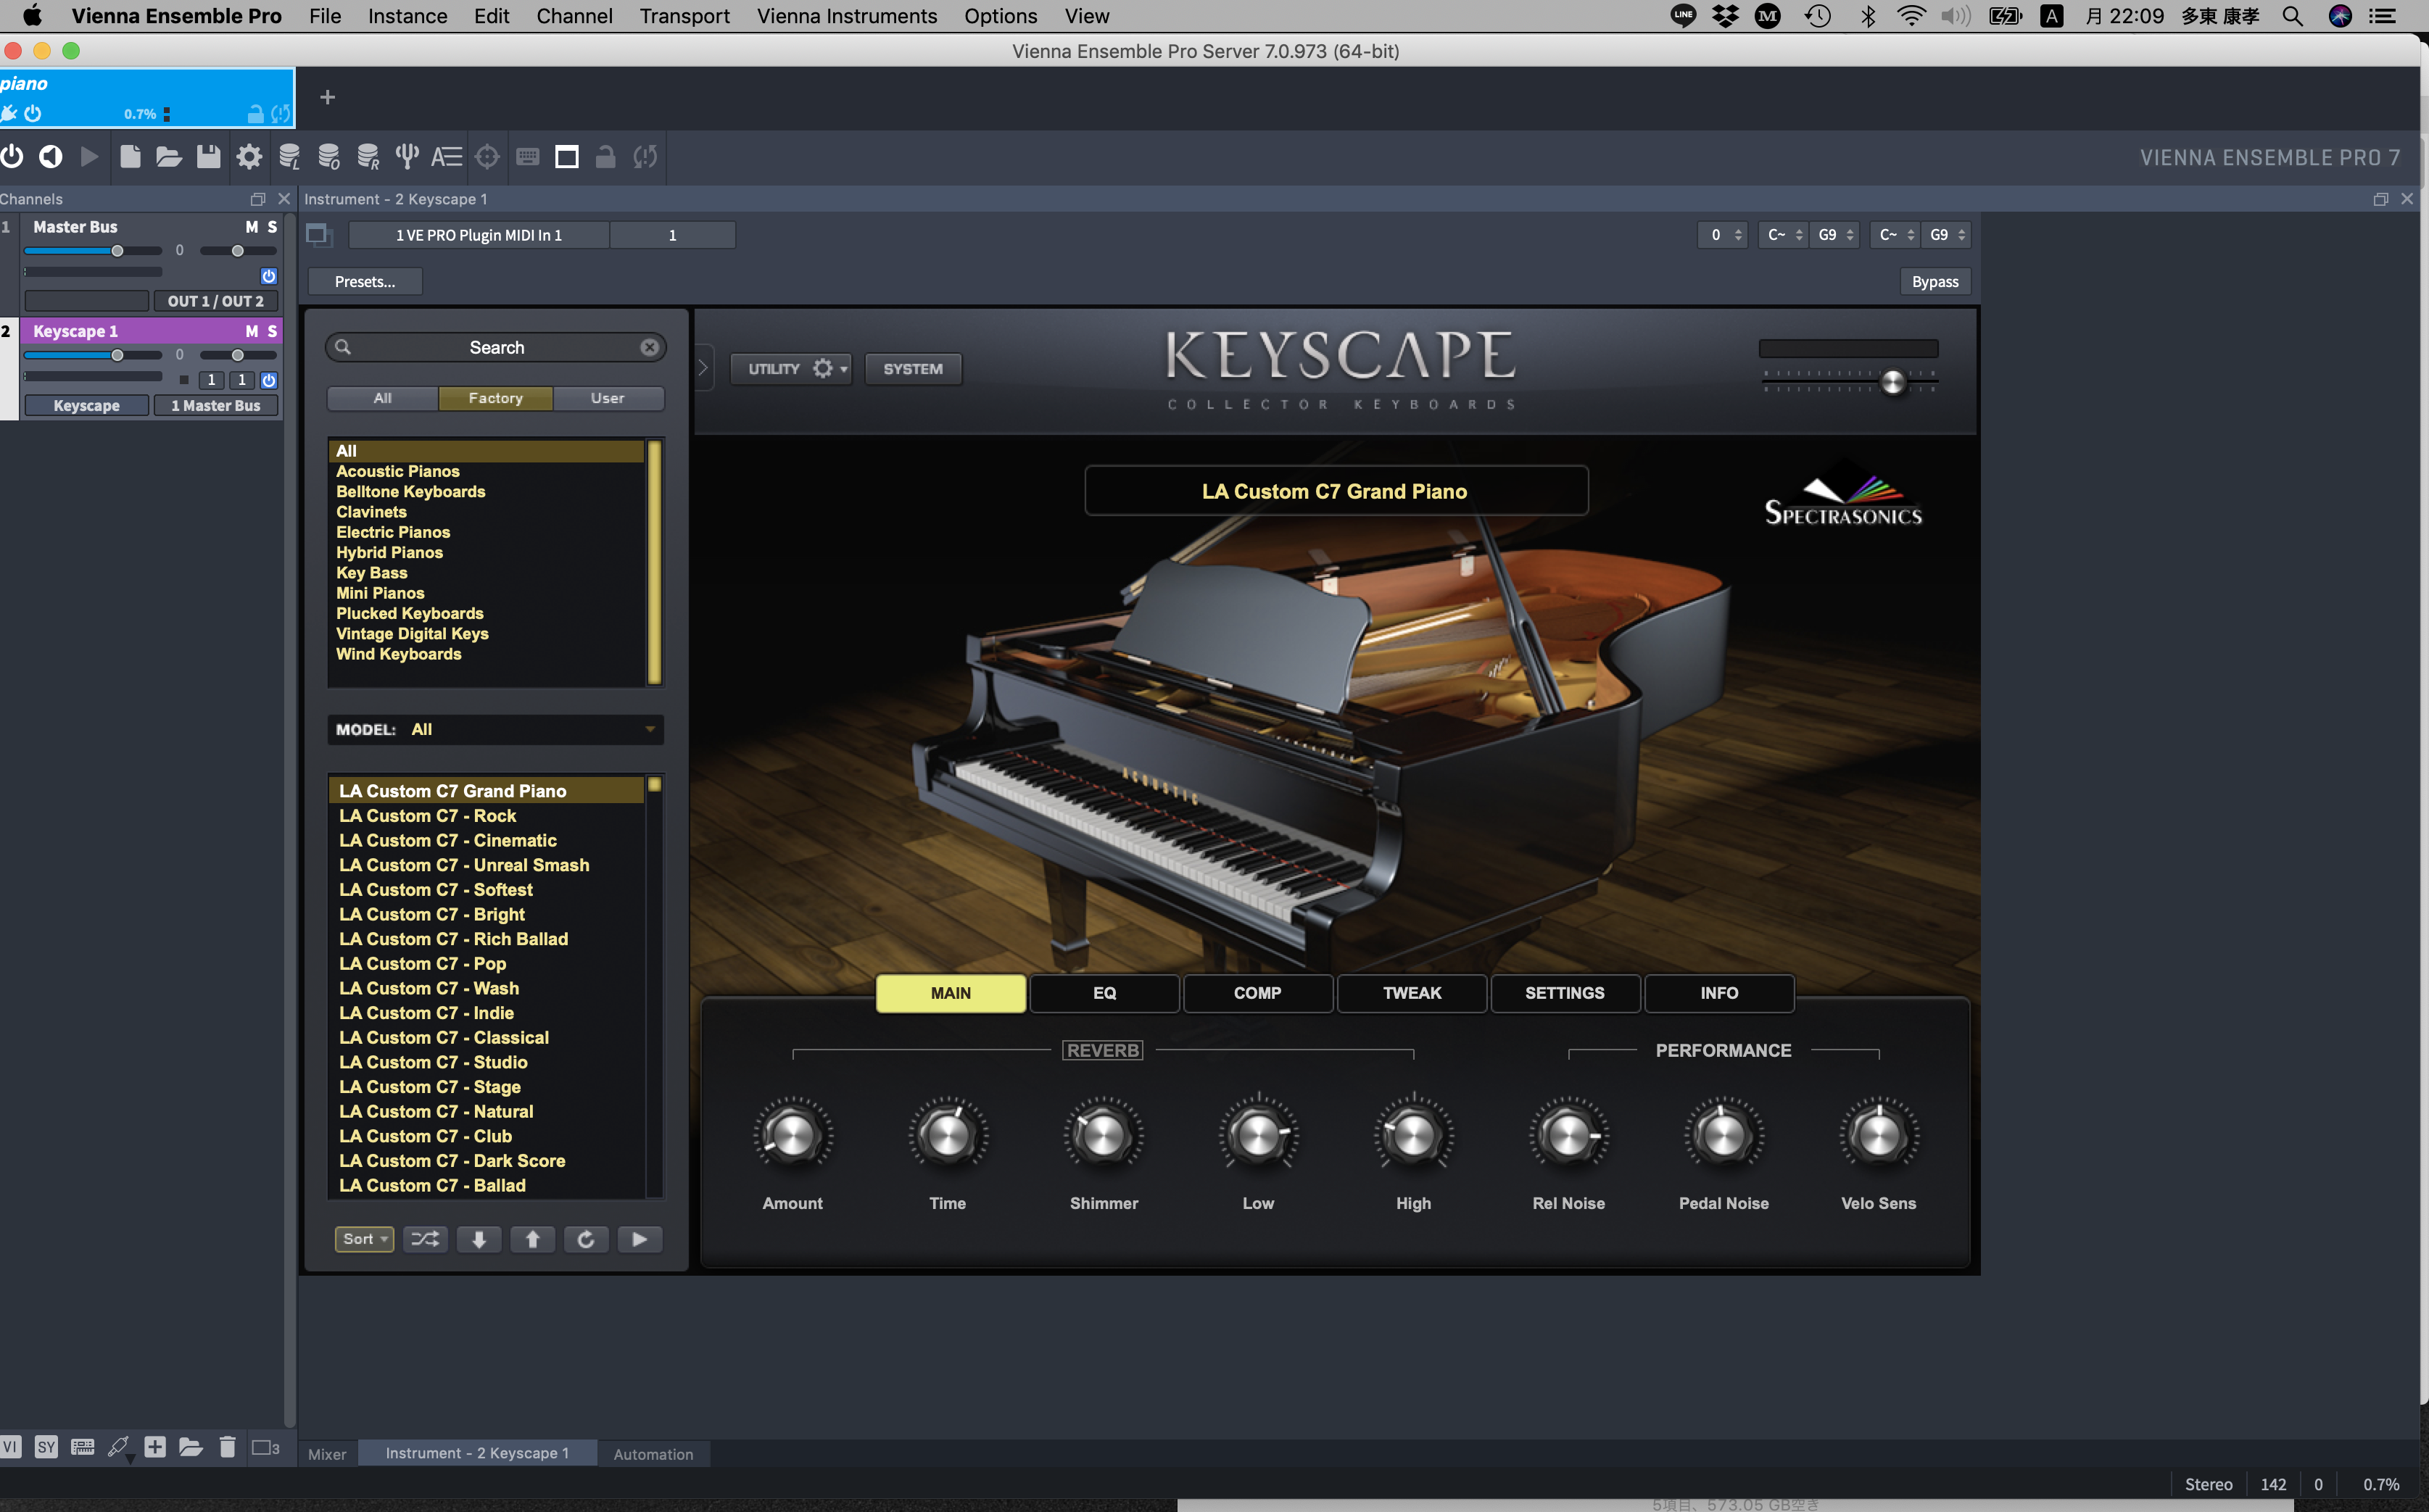Mute the Keyscape 1 channel
The width and height of the screenshot is (2429, 1512).
(x=251, y=331)
